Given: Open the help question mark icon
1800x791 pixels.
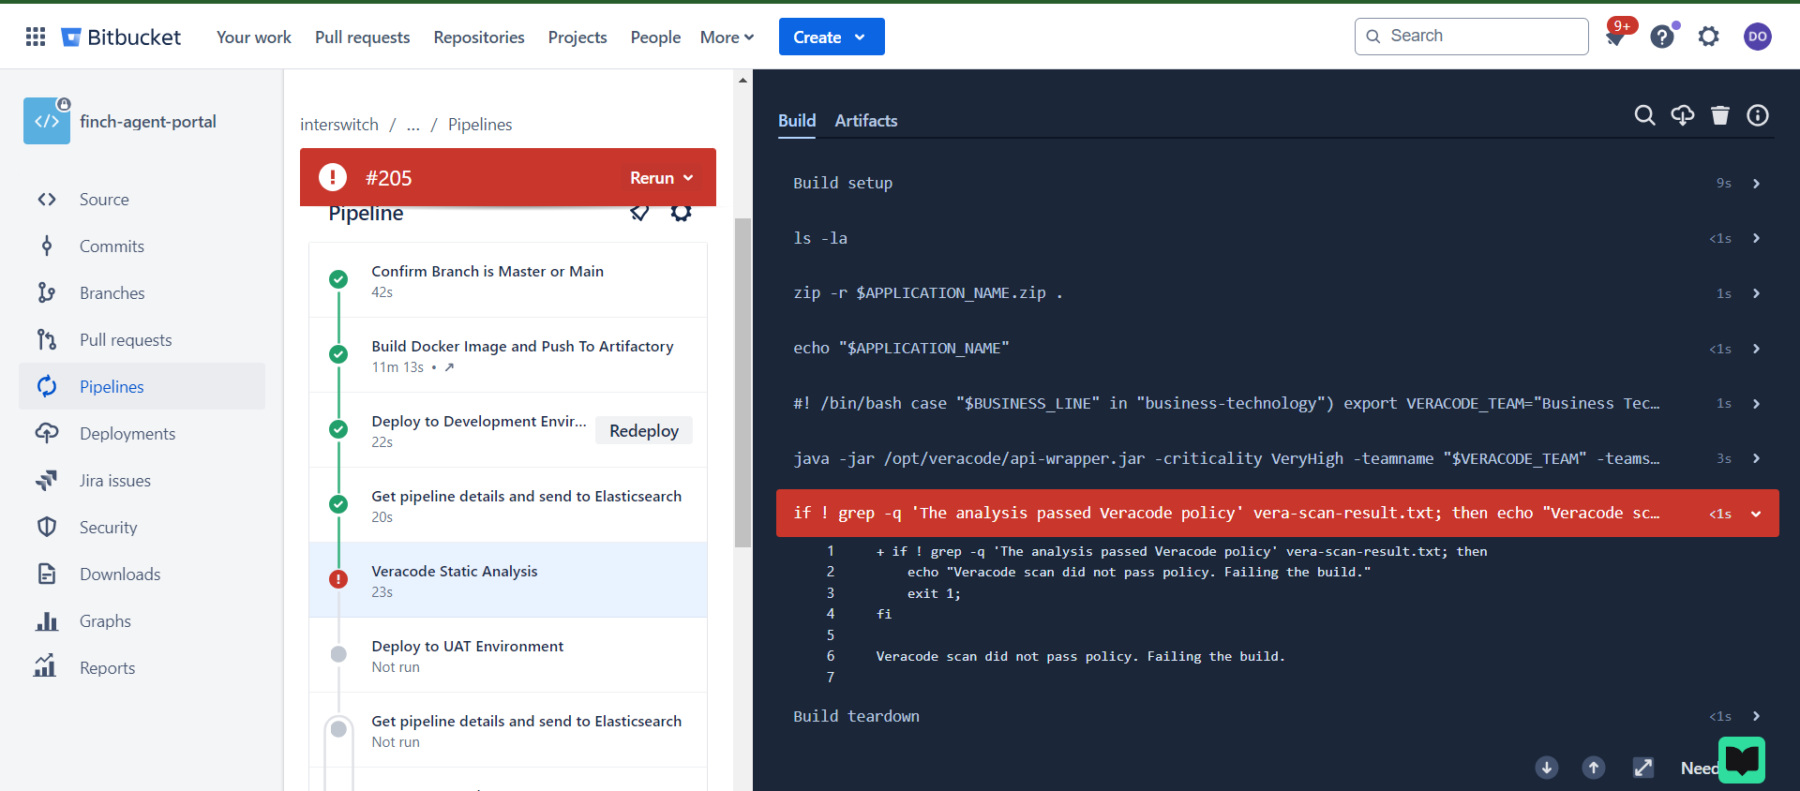Looking at the screenshot, I should [x=1662, y=37].
